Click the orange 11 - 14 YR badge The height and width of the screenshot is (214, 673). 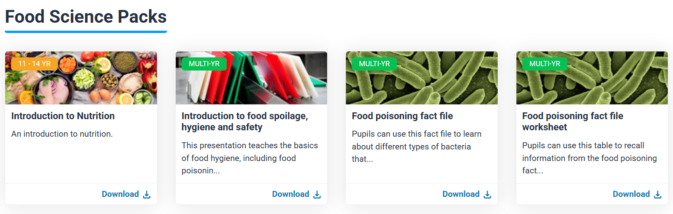35,64
